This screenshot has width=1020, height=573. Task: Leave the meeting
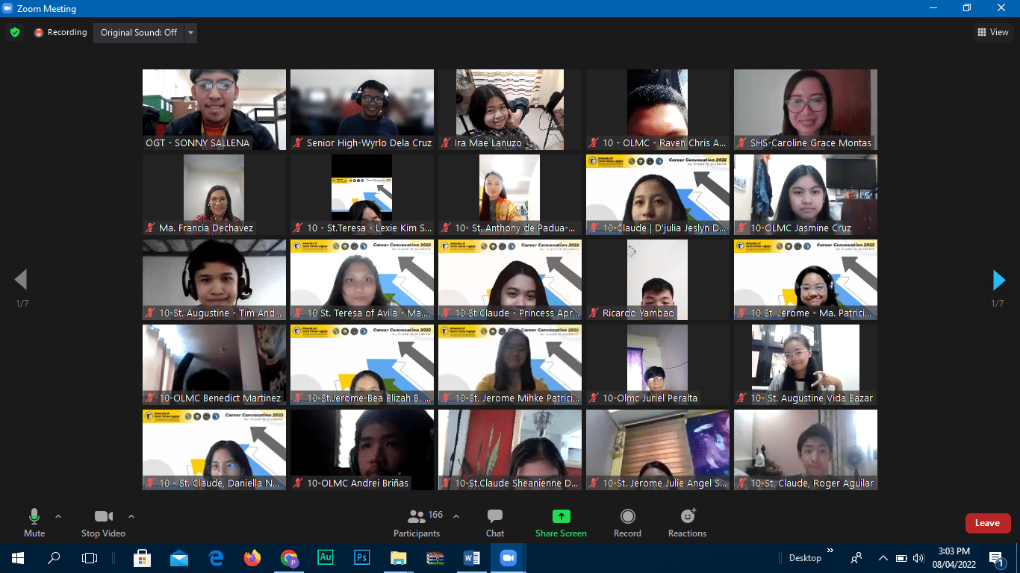[x=987, y=523]
